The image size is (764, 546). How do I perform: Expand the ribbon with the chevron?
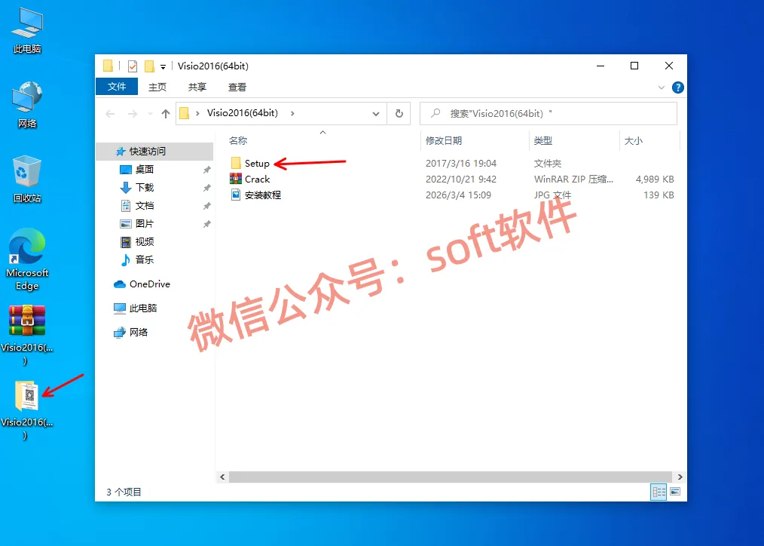pos(662,87)
